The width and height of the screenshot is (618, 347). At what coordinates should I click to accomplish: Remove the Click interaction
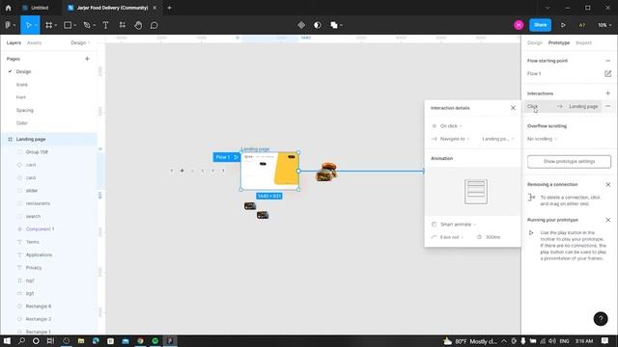(607, 106)
